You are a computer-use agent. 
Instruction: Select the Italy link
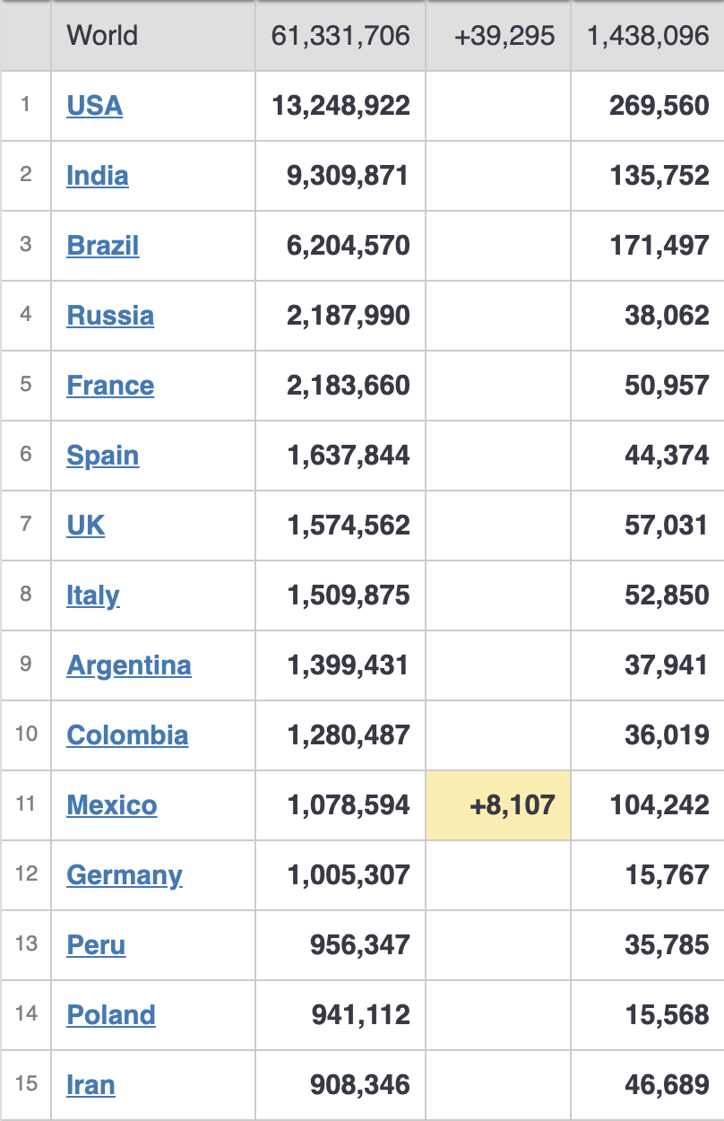(x=92, y=595)
